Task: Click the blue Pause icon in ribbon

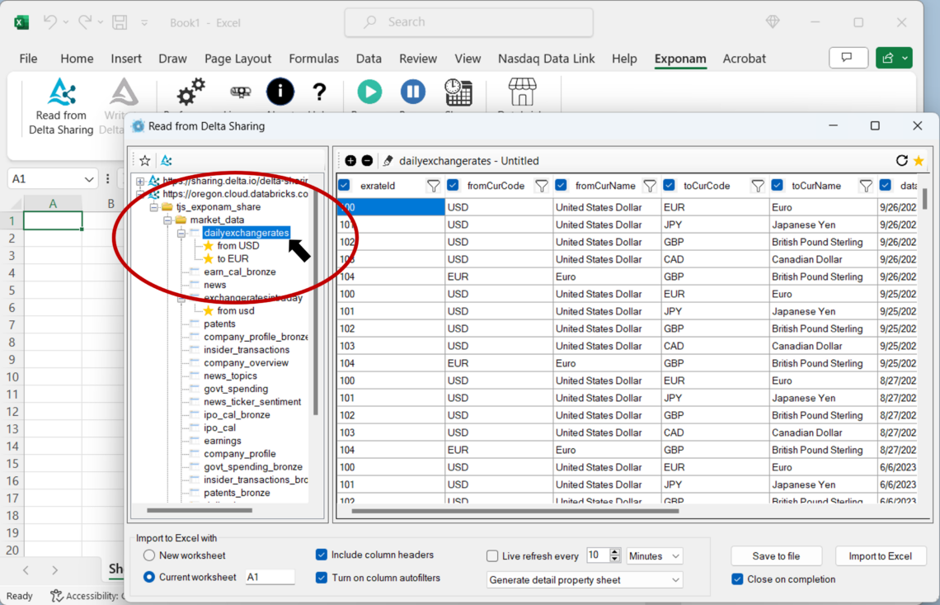Action: (412, 92)
